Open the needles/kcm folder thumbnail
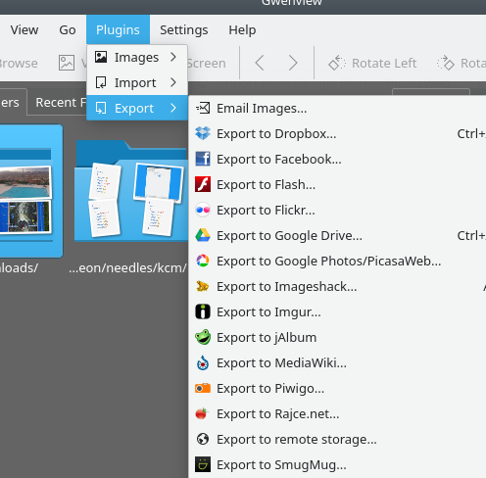Screen dimensions: 486x478 pyautogui.click(x=131, y=191)
